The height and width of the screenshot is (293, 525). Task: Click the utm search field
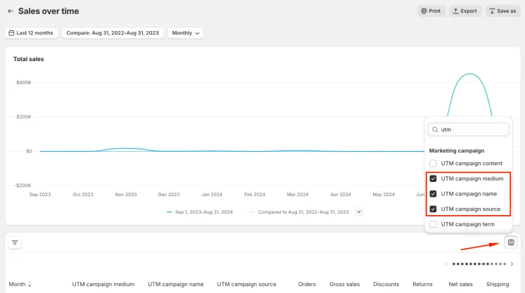468,129
